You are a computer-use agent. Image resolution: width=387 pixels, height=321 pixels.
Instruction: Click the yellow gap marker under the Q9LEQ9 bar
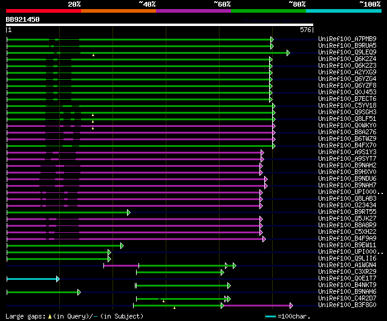[93, 55]
